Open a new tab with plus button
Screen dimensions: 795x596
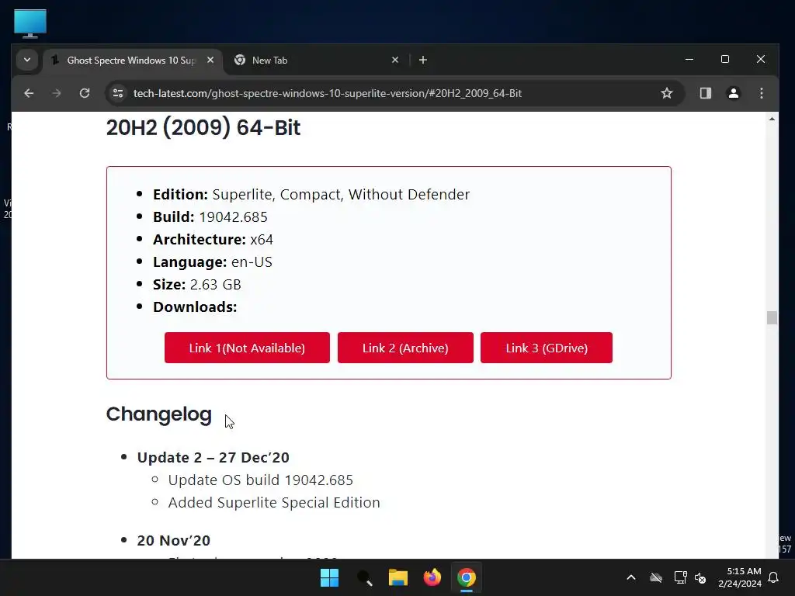pyautogui.click(x=423, y=61)
